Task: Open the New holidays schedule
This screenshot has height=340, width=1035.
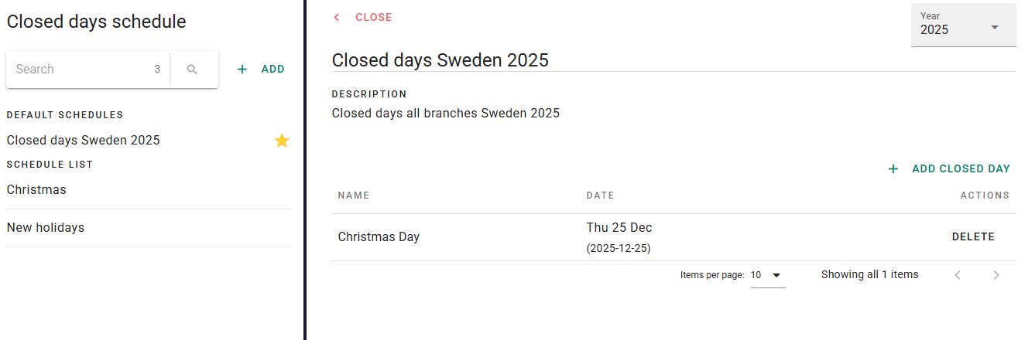Action: (46, 228)
